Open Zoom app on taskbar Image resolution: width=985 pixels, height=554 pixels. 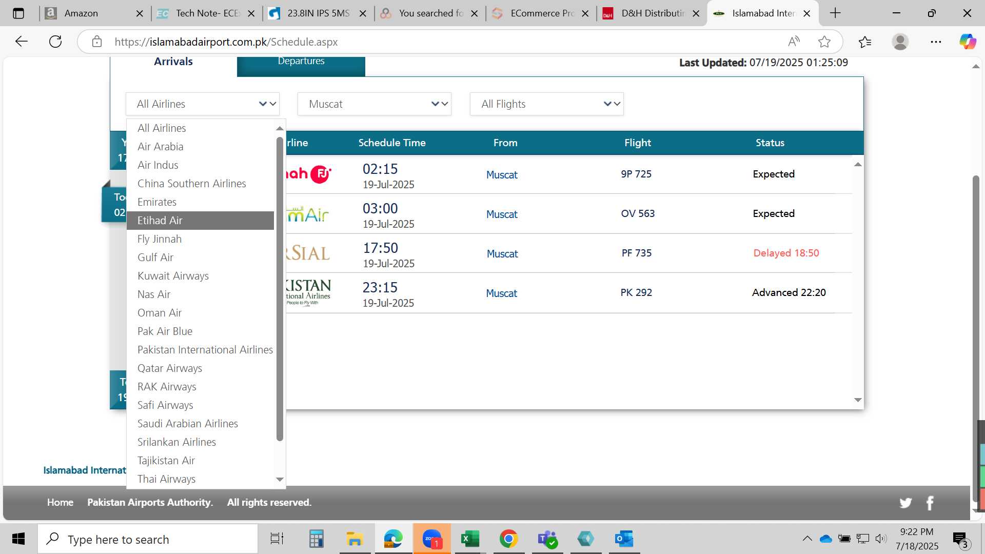click(x=432, y=539)
